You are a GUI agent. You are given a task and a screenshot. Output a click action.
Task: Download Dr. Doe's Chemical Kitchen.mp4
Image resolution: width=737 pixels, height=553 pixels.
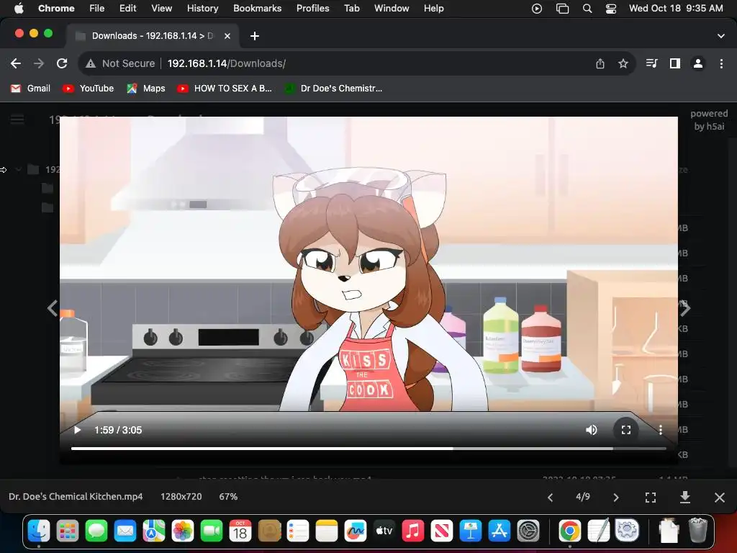tap(685, 497)
